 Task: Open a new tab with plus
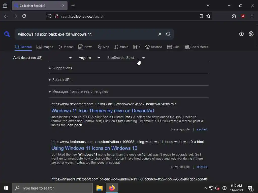(x=73, y=6)
